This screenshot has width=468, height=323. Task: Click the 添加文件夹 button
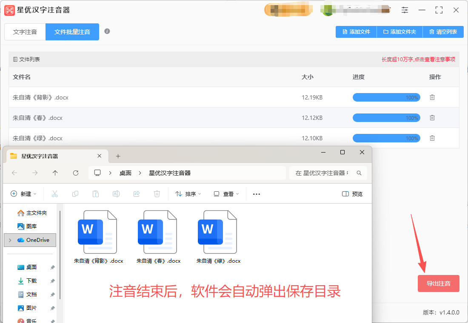tap(400, 32)
